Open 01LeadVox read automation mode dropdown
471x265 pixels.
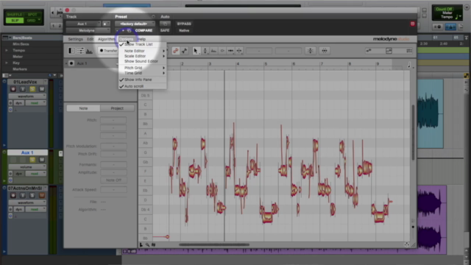click(x=36, y=103)
